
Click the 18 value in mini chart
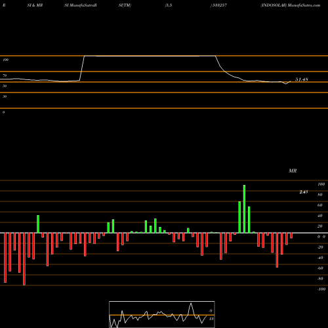pyautogui.click(x=211, y=319)
